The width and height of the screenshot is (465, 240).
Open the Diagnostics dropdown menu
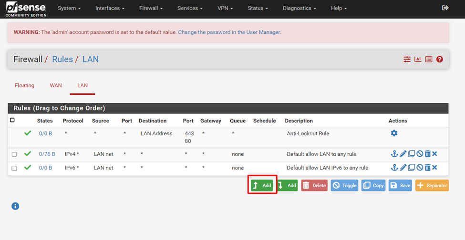pyautogui.click(x=300, y=9)
